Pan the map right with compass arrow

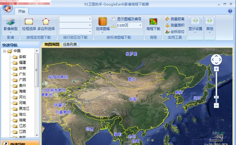click(x=220, y=59)
